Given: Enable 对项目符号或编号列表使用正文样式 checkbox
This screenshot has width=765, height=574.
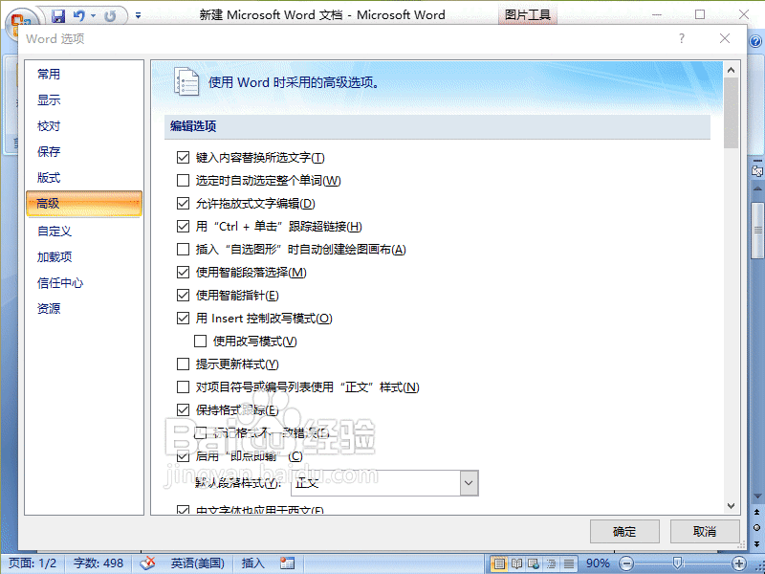Looking at the screenshot, I should click(x=183, y=387).
